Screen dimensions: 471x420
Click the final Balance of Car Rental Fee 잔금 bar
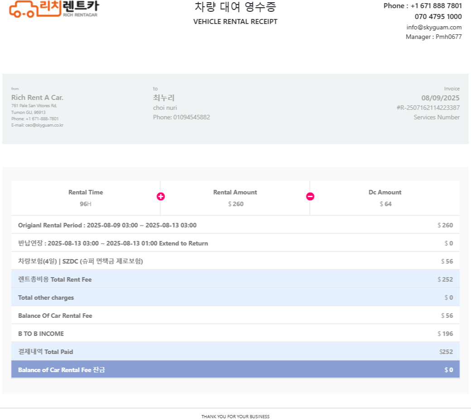pyautogui.click(x=235, y=370)
